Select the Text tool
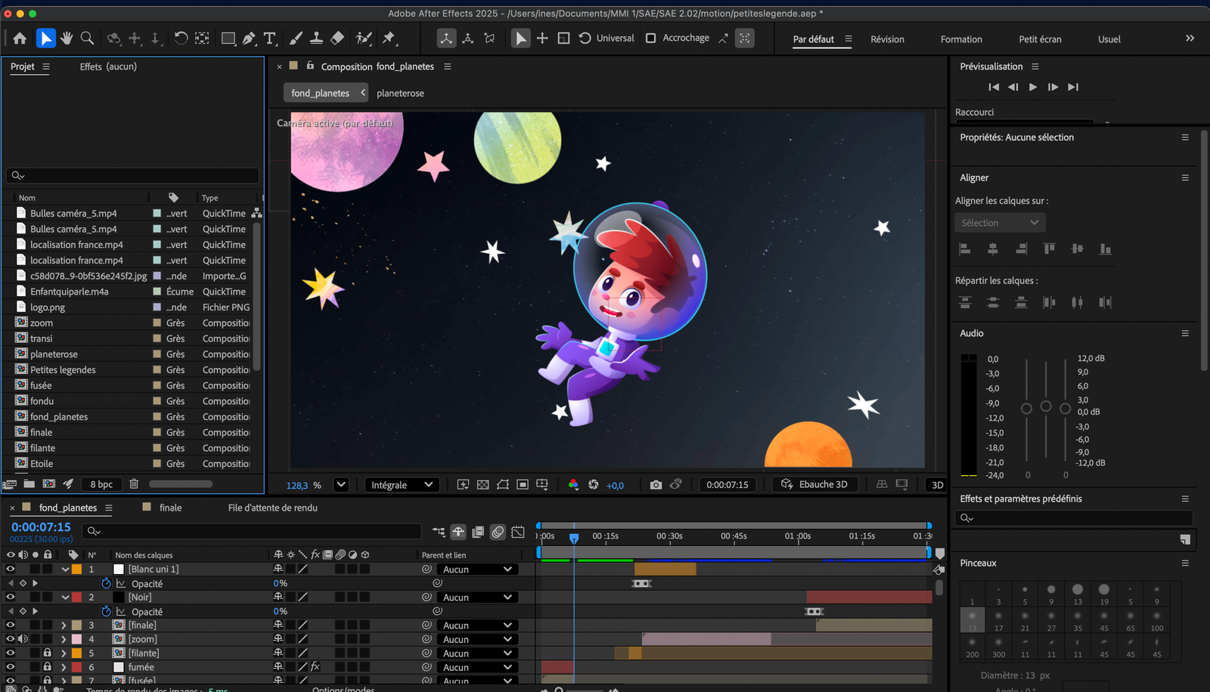Image resolution: width=1210 pixels, height=692 pixels. pos(270,38)
